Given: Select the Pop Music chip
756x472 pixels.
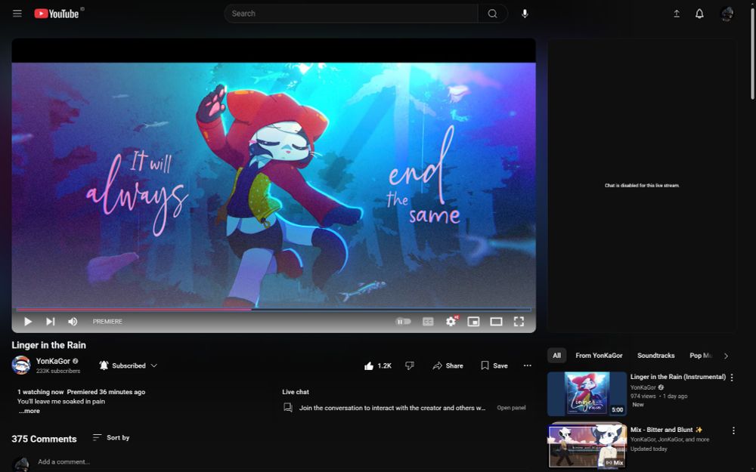Looking at the screenshot, I should [x=700, y=356].
